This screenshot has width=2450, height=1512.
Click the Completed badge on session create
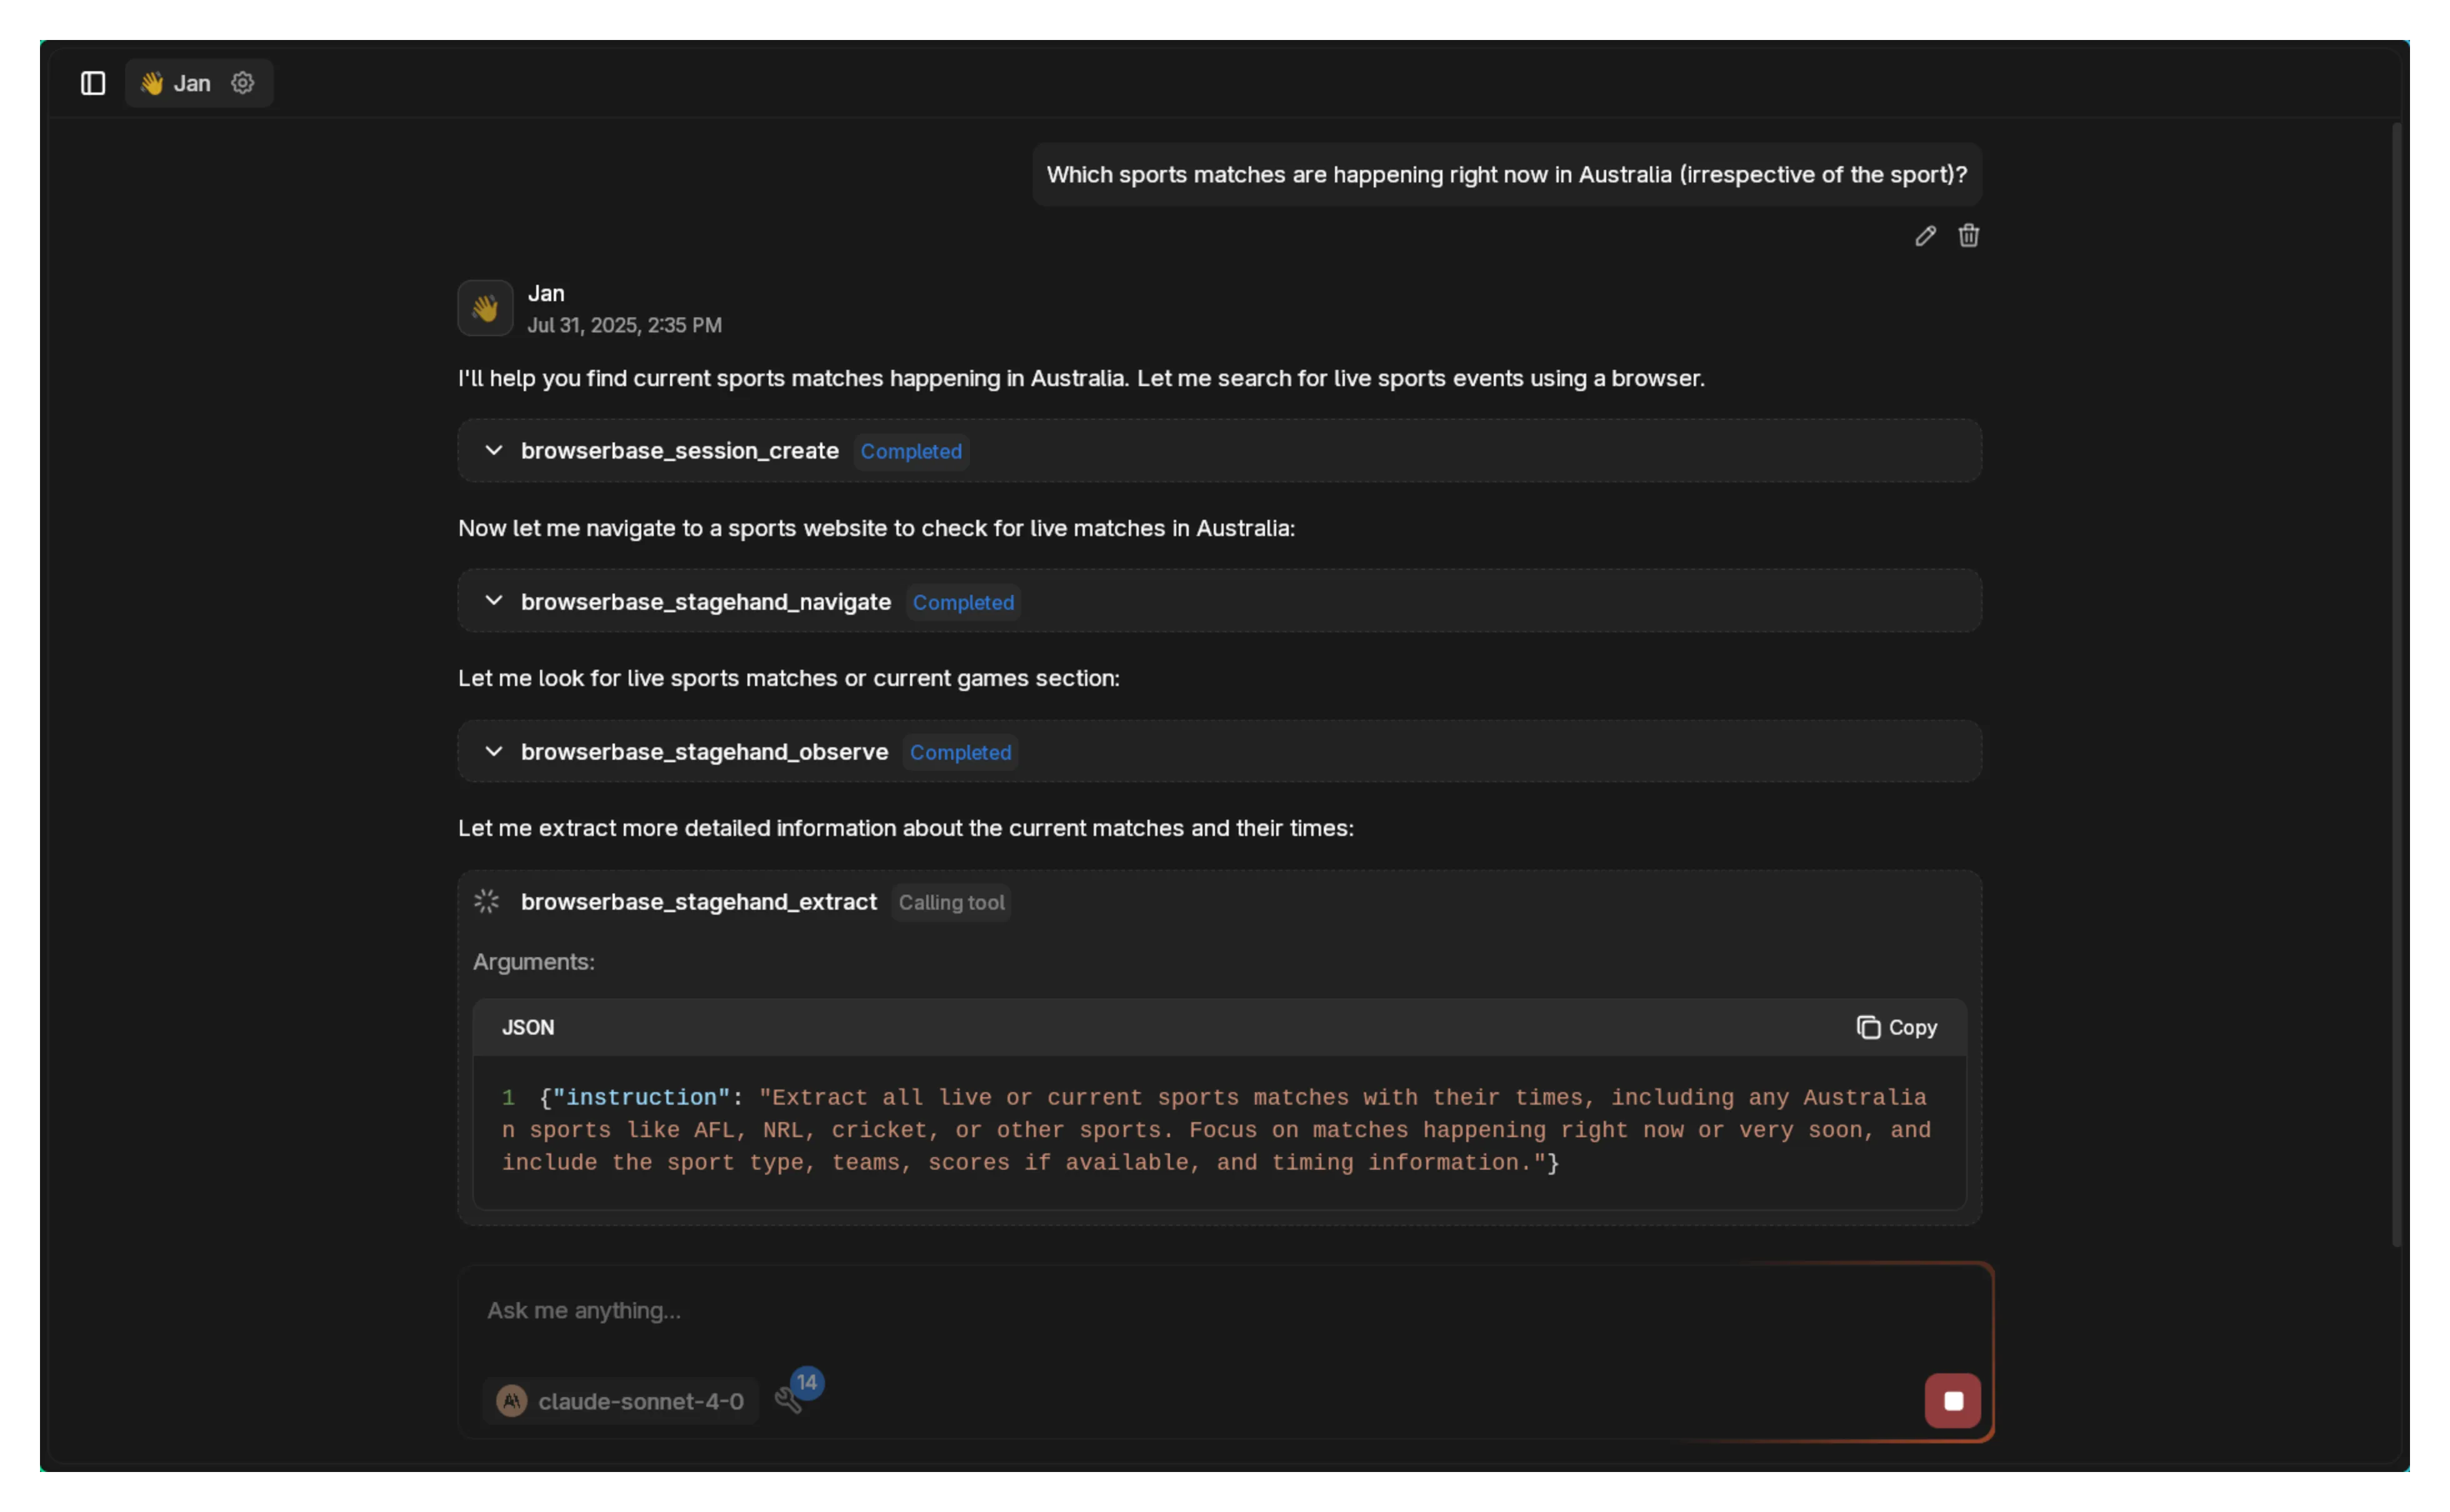pos(911,451)
